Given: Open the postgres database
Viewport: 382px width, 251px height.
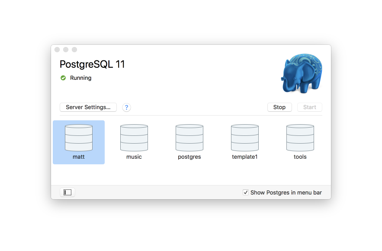Looking at the screenshot, I should (x=189, y=137).
